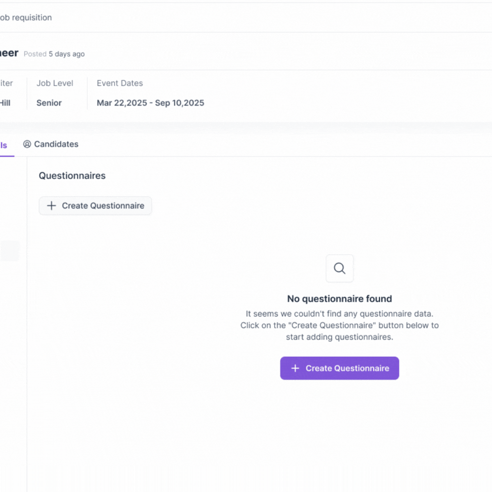Click the user icon beside Candidates
This screenshot has width=492, height=492.
point(27,144)
